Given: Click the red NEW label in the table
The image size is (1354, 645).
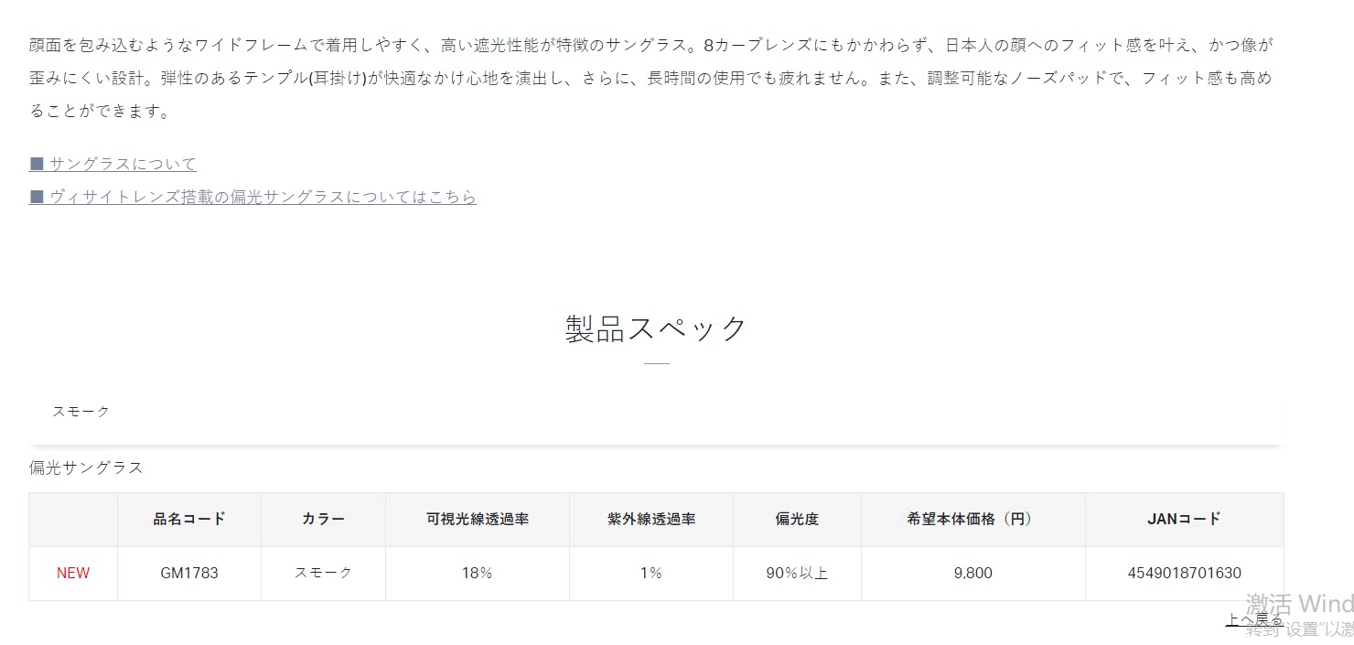Looking at the screenshot, I should pyautogui.click(x=73, y=574).
